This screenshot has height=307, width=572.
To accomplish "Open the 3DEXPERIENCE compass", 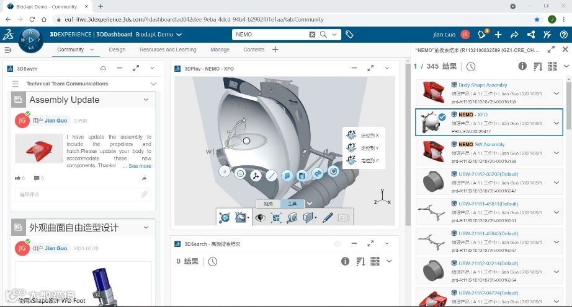I will 31,40.
